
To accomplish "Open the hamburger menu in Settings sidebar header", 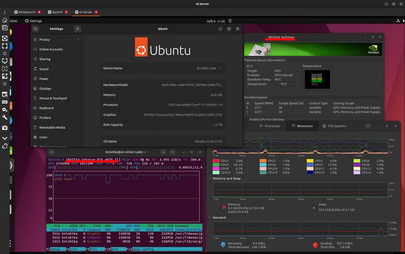I will (x=77, y=29).
